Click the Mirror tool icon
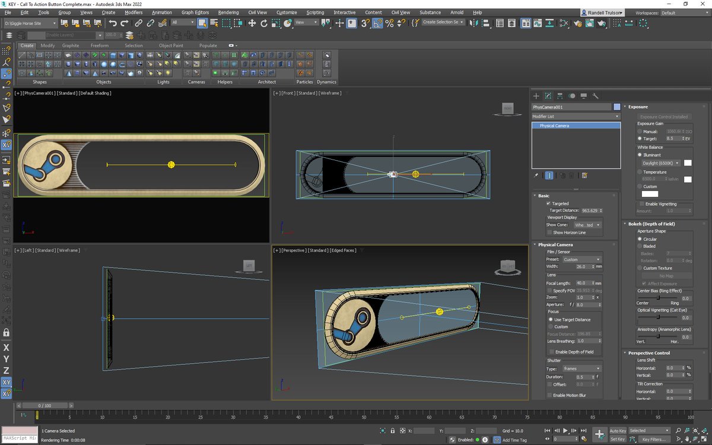This screenshot has height=445, width=712. coord(473,23)
